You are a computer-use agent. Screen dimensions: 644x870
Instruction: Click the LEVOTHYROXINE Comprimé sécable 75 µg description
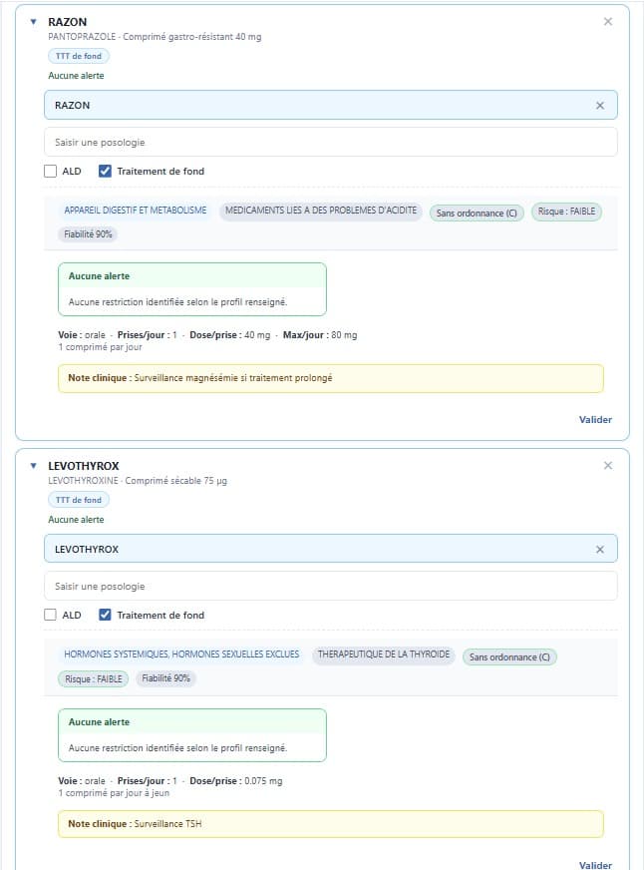(x=138, y=481)
